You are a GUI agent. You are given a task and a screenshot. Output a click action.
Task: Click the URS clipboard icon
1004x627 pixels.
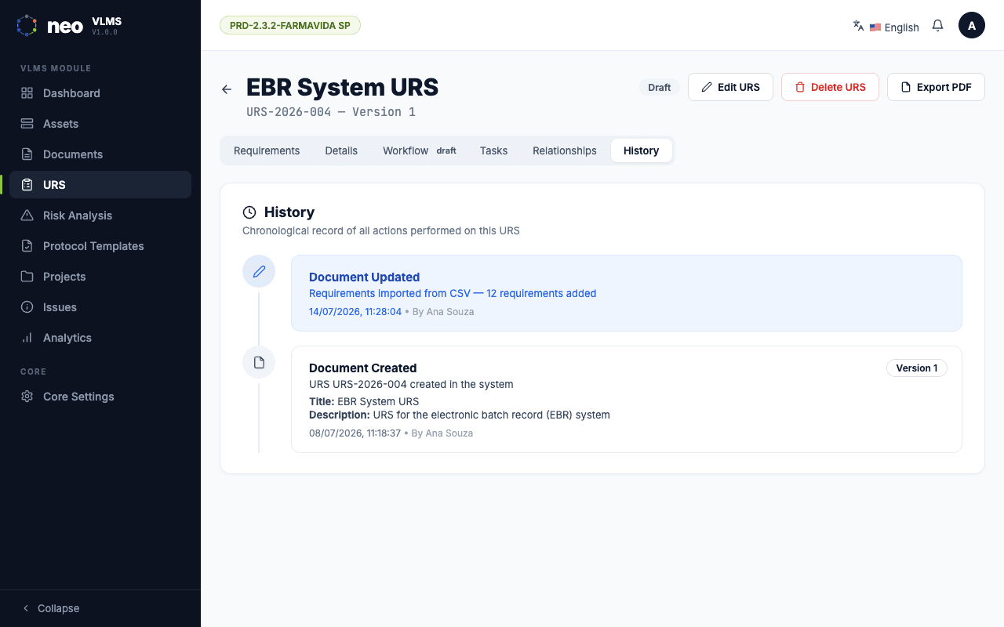click(x=27, y=185)
